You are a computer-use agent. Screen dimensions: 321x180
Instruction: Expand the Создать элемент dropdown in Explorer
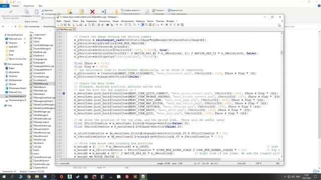coord(130,10)
